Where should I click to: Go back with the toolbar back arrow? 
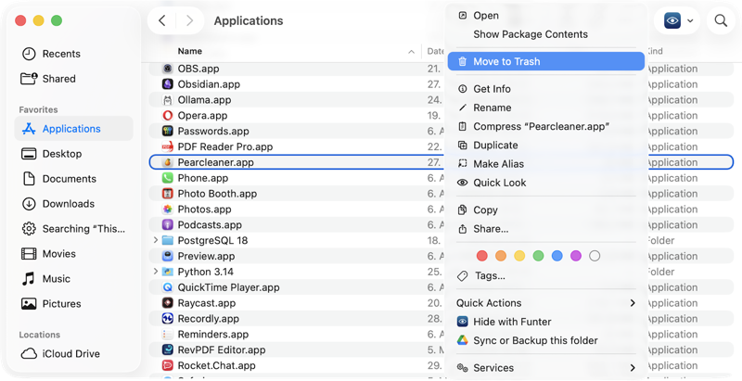pos(161,20)
